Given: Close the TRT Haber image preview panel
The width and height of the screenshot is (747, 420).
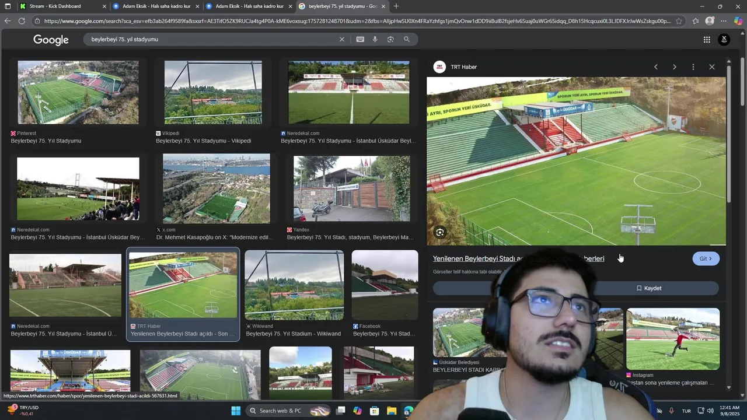Looking at the screenshot, I should point(712,67).
